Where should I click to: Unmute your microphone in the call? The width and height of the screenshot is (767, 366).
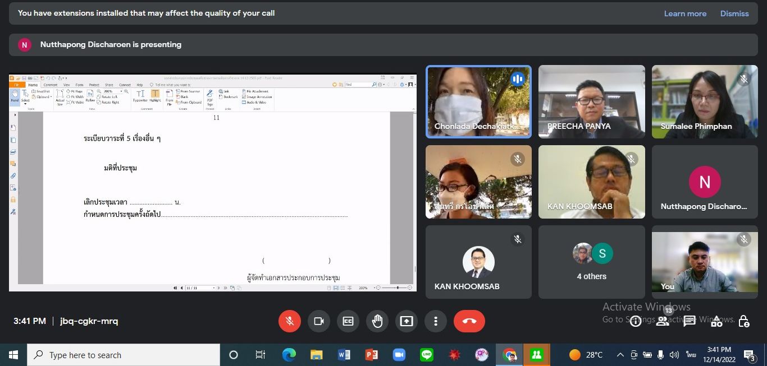[290, 321]
